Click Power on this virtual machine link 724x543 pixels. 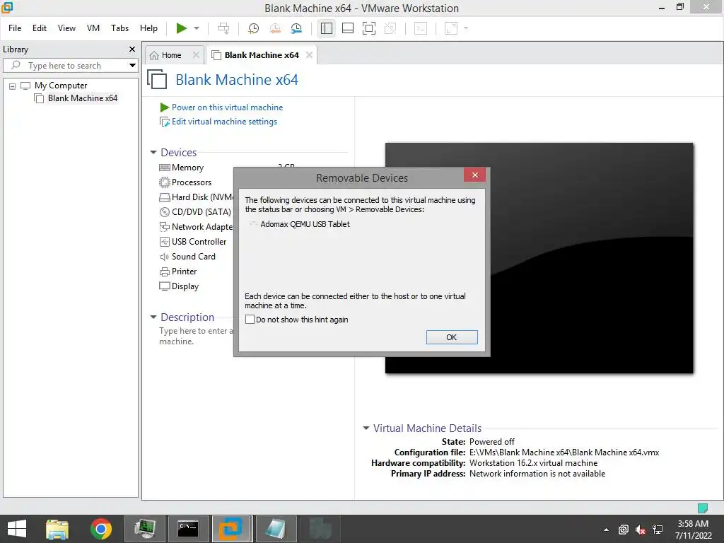(227, 107)
